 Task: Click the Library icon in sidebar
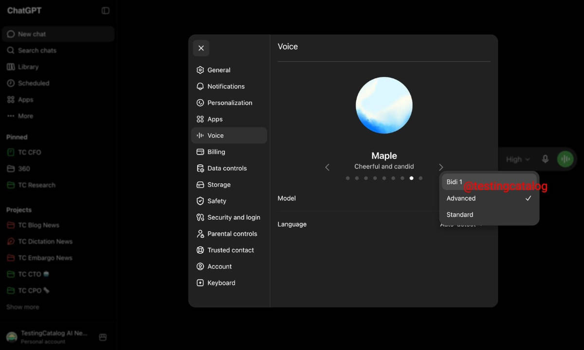[11, 67]
